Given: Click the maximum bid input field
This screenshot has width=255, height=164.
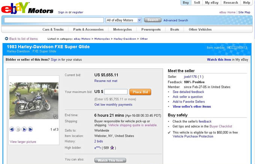Looking at the screenshot, I should click(x=116, y=92).
